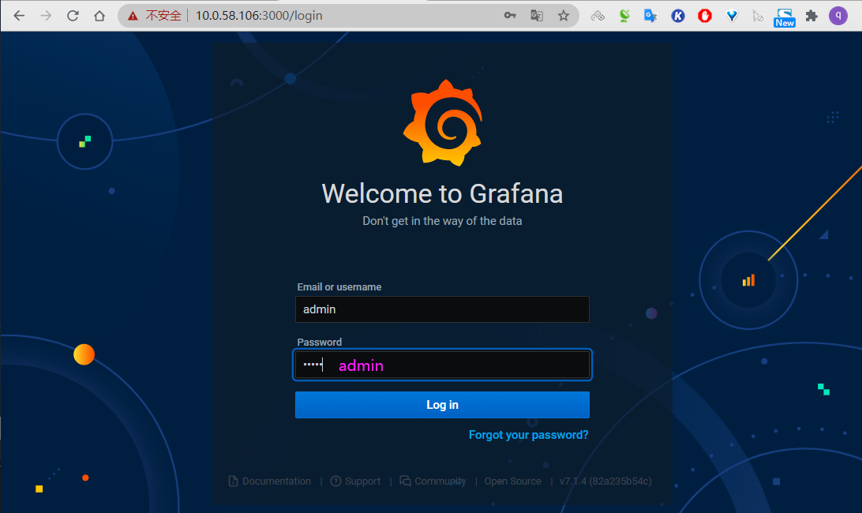Screen dimensions: 862x513
Task: Go back using browser back arrow
Action: click(x=19, y=16)
